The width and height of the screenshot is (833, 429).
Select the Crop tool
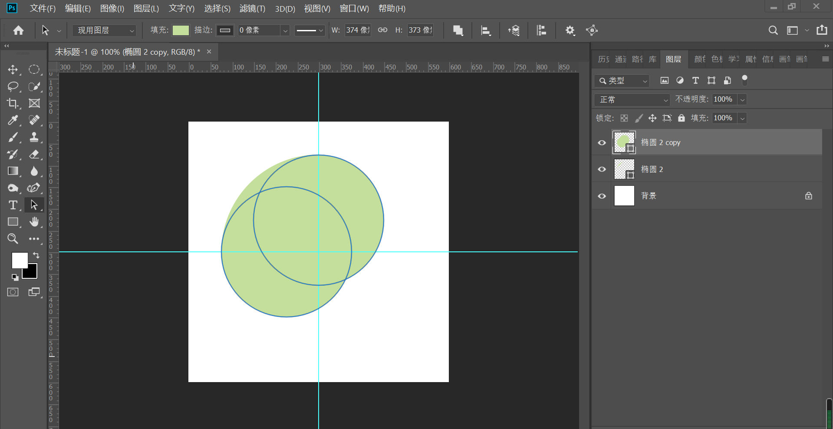pyautogui.click(x=13, y=103)
